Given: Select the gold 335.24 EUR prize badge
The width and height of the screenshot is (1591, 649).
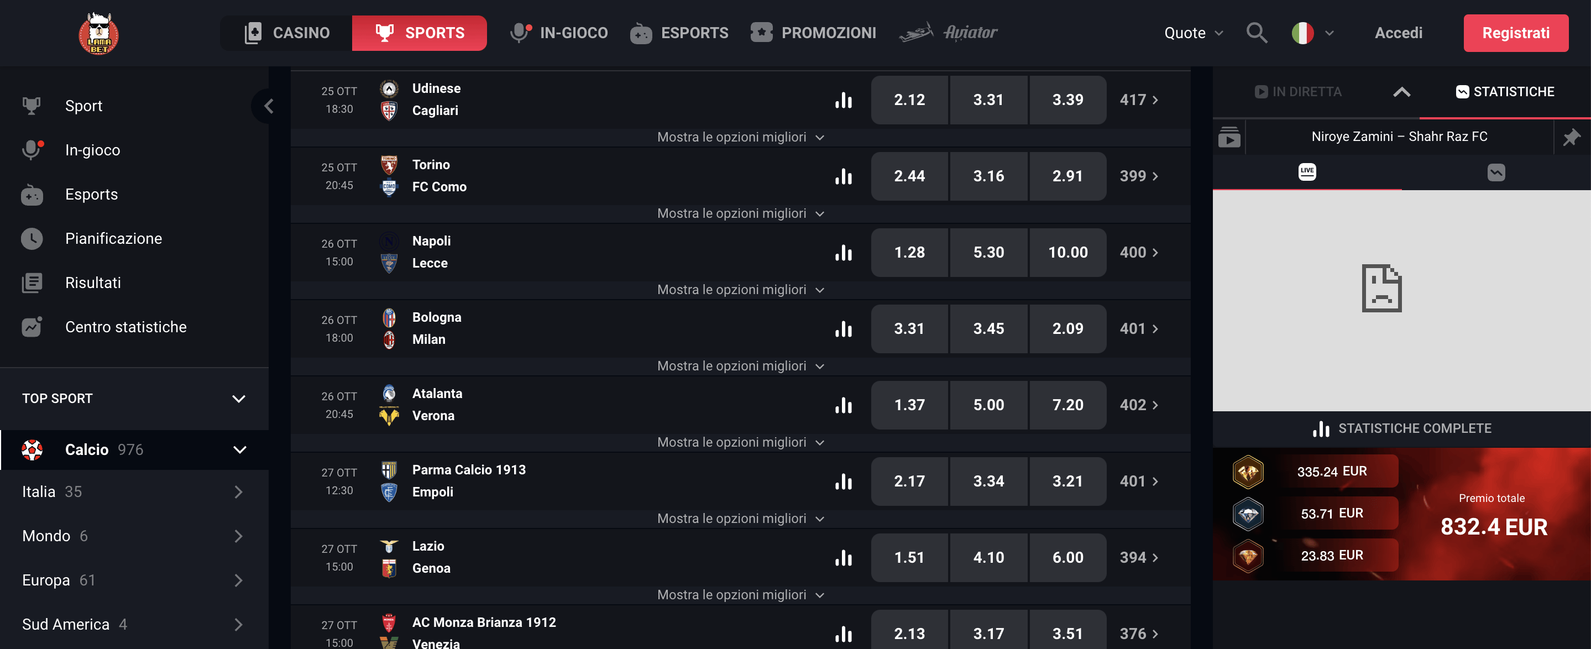Looking at the screenshot, I should tap(1248, 470).
